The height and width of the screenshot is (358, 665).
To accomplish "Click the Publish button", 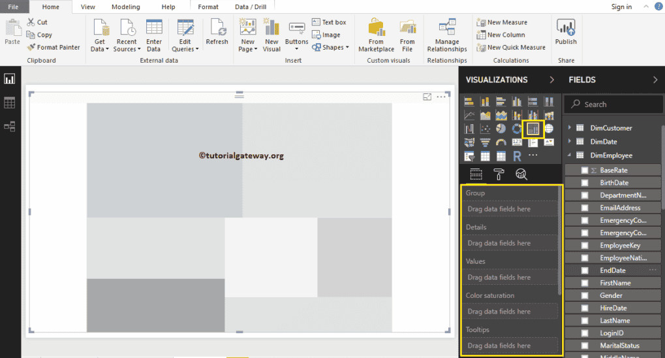I will click(x=566, y=32).
